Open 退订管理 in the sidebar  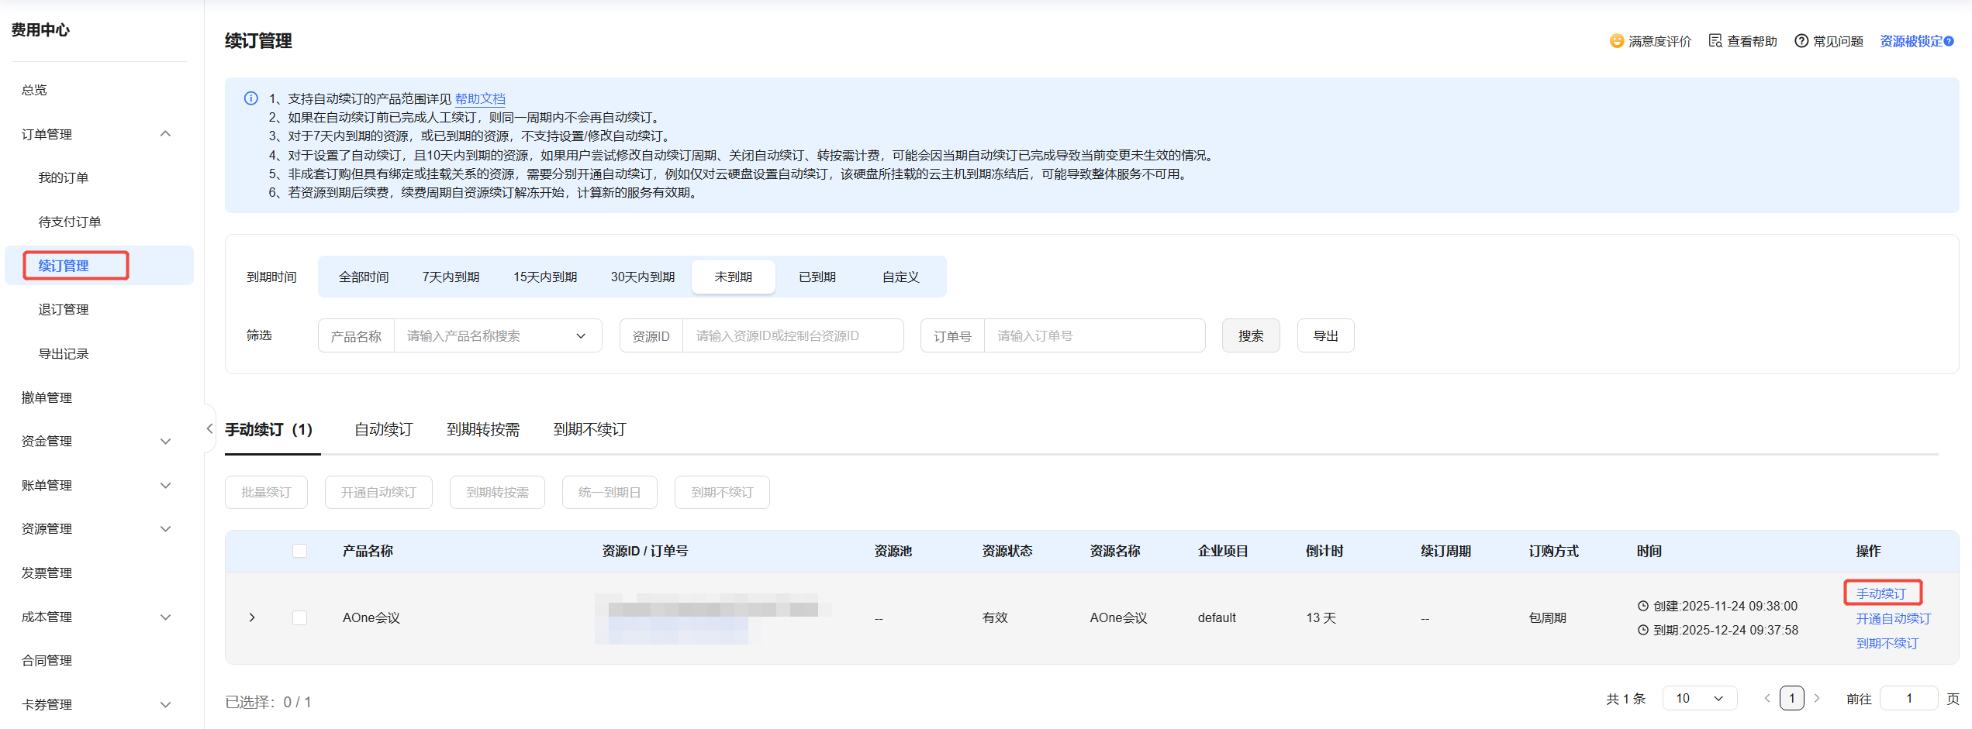pyautogui.click(x=64, y=309)
